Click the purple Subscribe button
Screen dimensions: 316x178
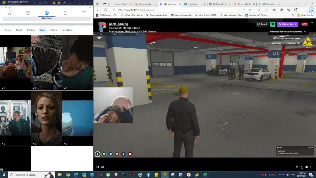[287, 24]
